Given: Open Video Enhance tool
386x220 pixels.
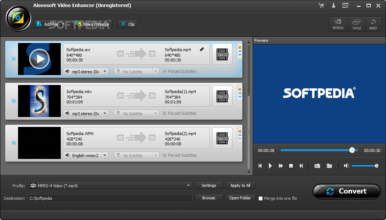Looking at the screenshot, I should click(92, 24).
